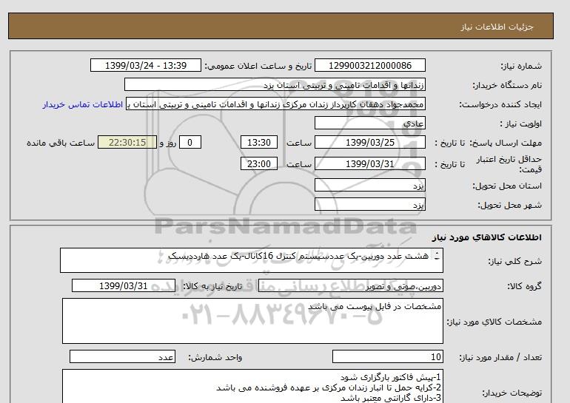Click the unit of count field عدد
This screenshot has width=570, height=403.
[x=122, y=356]
